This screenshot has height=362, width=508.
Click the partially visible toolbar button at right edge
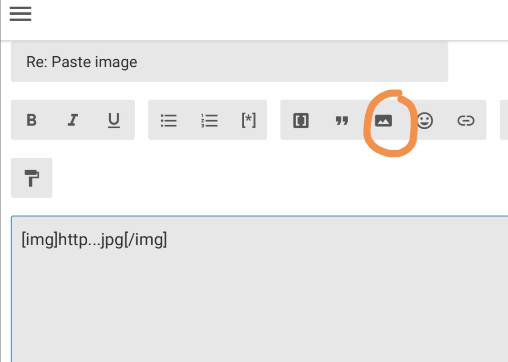[x=504, y=120]
